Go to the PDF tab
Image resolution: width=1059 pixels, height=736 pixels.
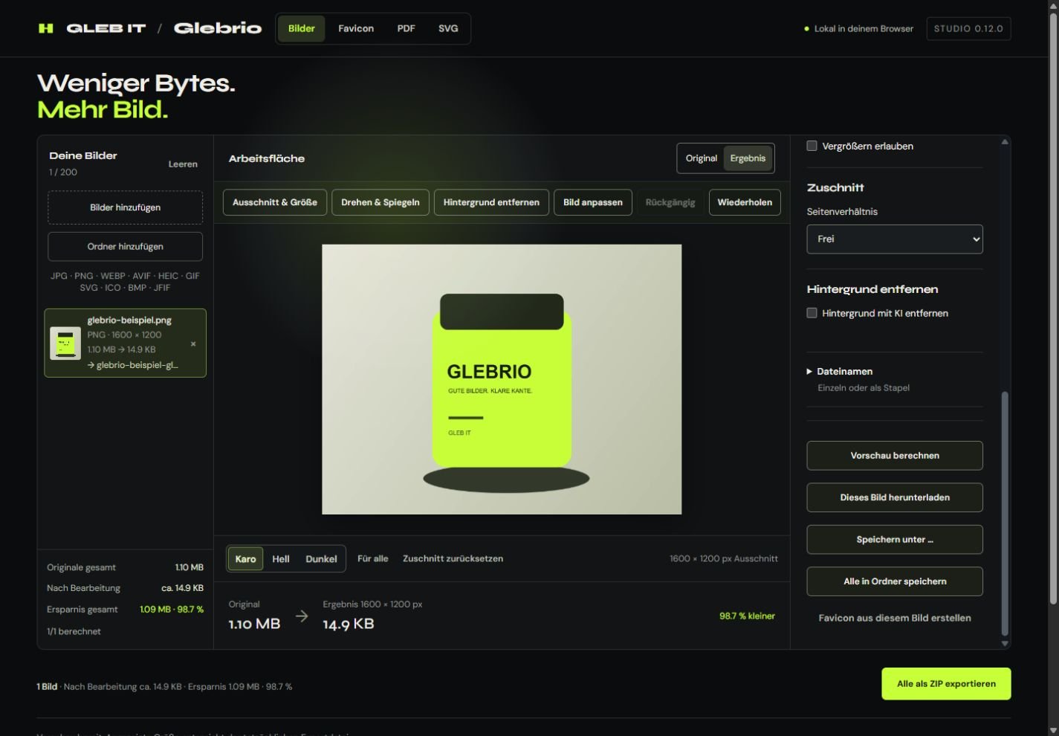[x=406, y=28]
